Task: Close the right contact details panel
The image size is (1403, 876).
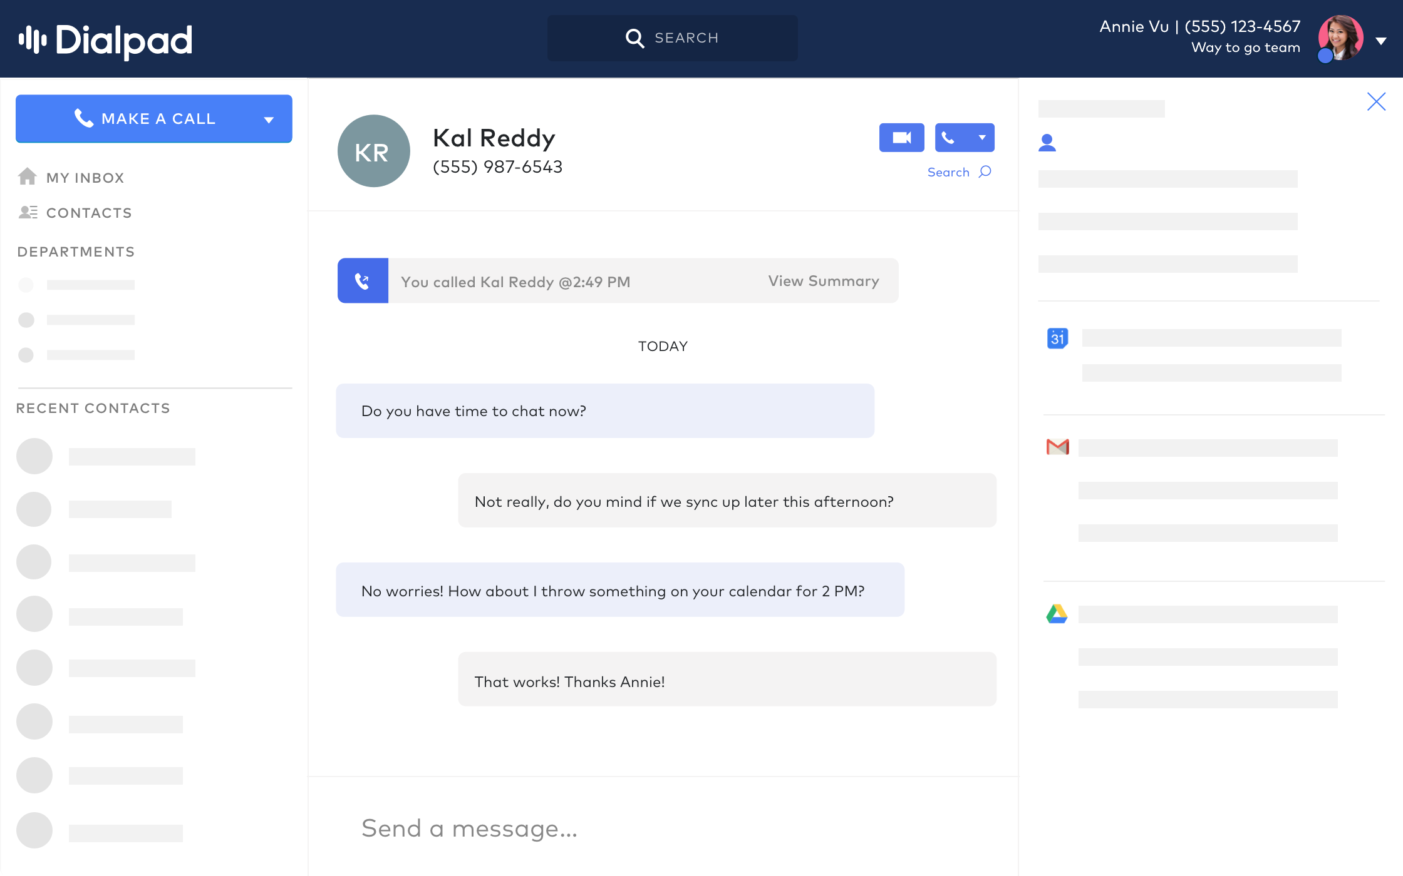Action: point(1376,101)
